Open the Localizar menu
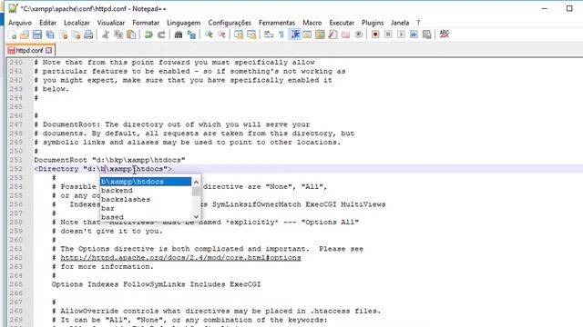This screenshot has height=327, width=583. click(x=77, y=23)
